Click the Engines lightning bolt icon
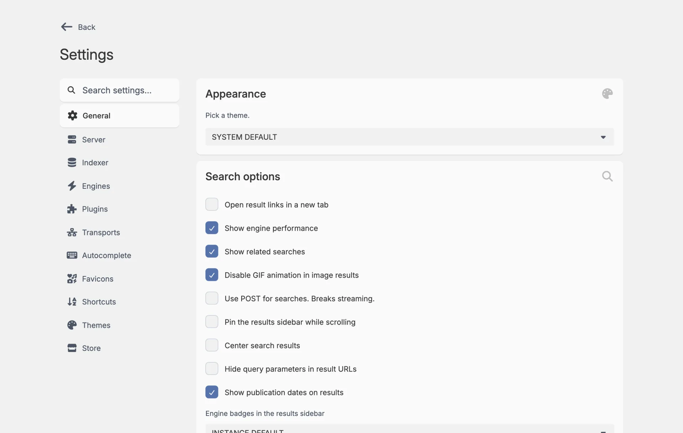Viewport: 683px width, 433px height. [72, 186]
